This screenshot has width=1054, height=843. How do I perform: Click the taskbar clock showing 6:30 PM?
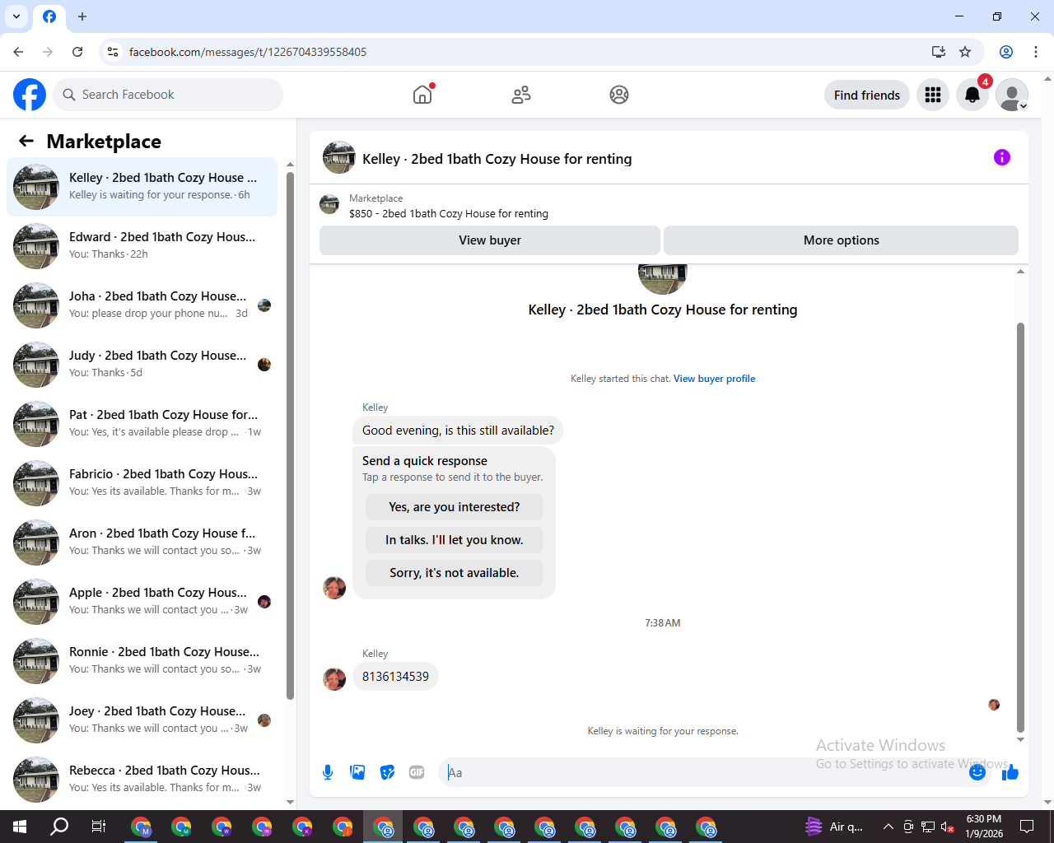tap(984, 827)
